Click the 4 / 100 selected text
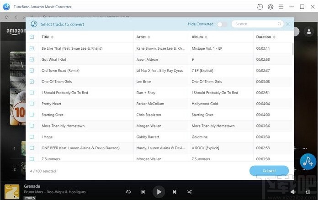The image size is (318, 200). (x=43, y=171)
